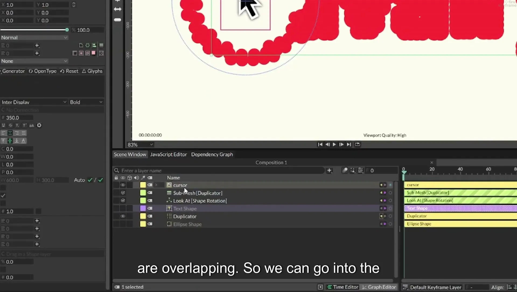This screenshot has height=292, width=517.
Task: Click the horizontal double-arrow tool in viewport toolbar
Action: point(118,9)
